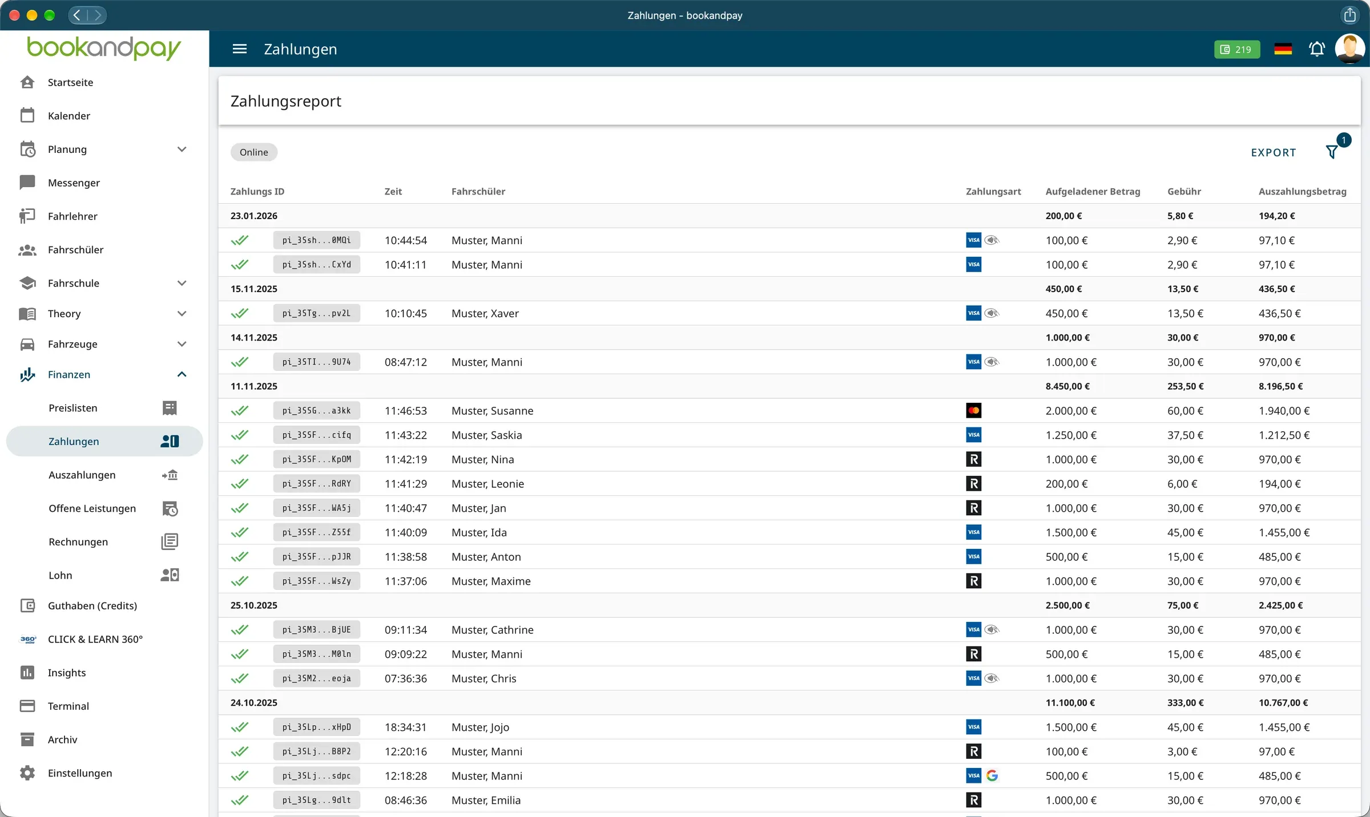Remove the Online filter chip
Image resolution: width=1370 pixels, height=817 pixels.
[253, 152]
